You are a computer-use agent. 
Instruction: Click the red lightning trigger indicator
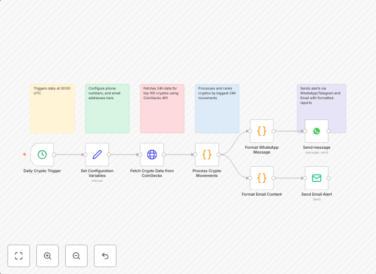tap(25, 155)
